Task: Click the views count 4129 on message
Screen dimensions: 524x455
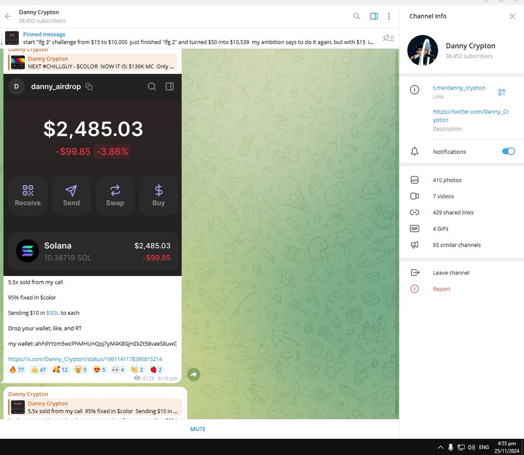Action: click(x=144, y=378)
